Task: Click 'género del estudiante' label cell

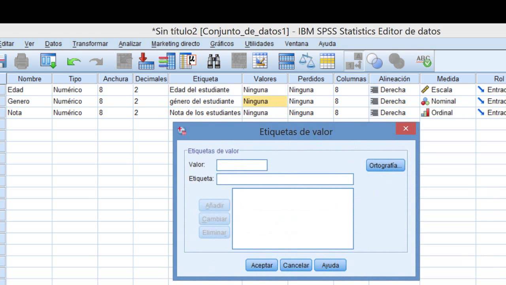Action: 206,101
